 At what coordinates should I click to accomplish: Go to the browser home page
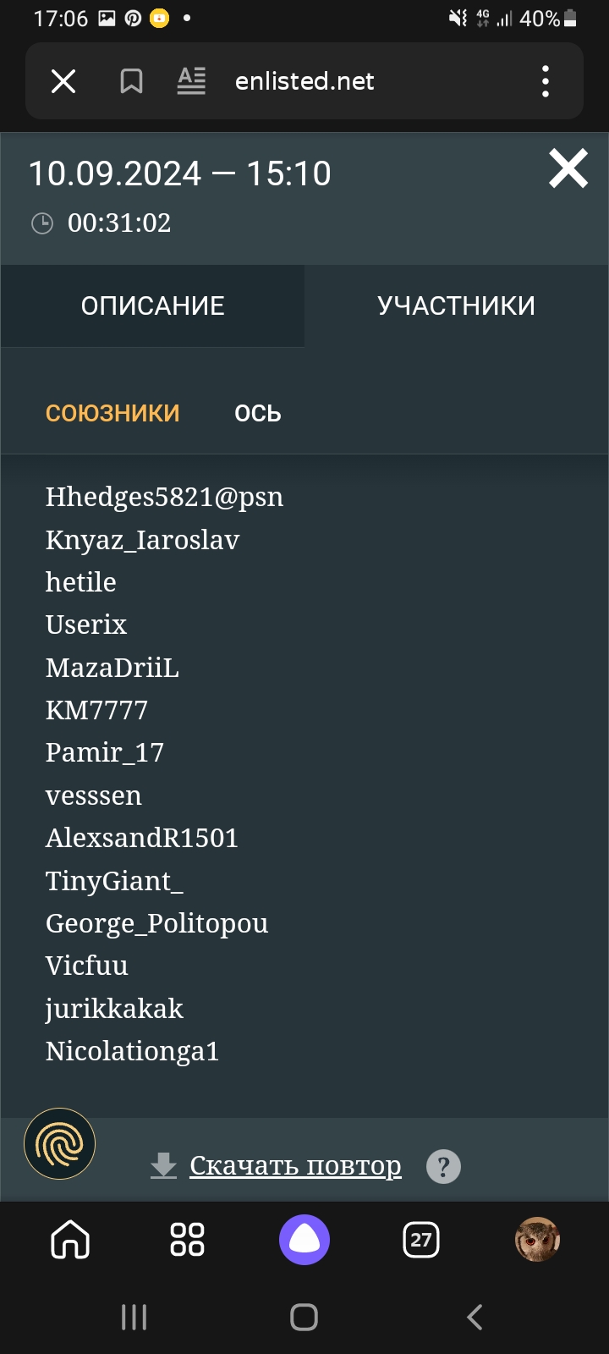(x=70, y=1240)
